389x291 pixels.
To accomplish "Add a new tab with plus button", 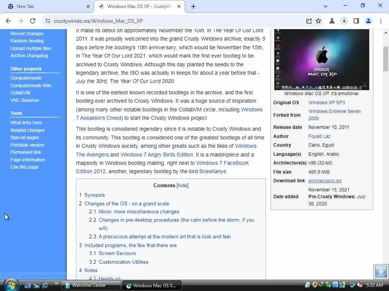I will pos(193,6).
